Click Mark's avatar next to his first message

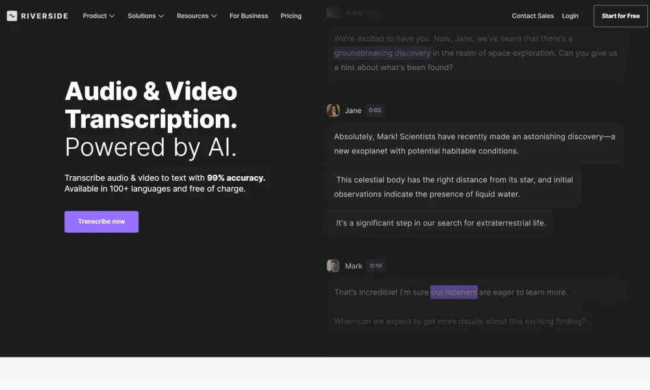pos(333,12)
